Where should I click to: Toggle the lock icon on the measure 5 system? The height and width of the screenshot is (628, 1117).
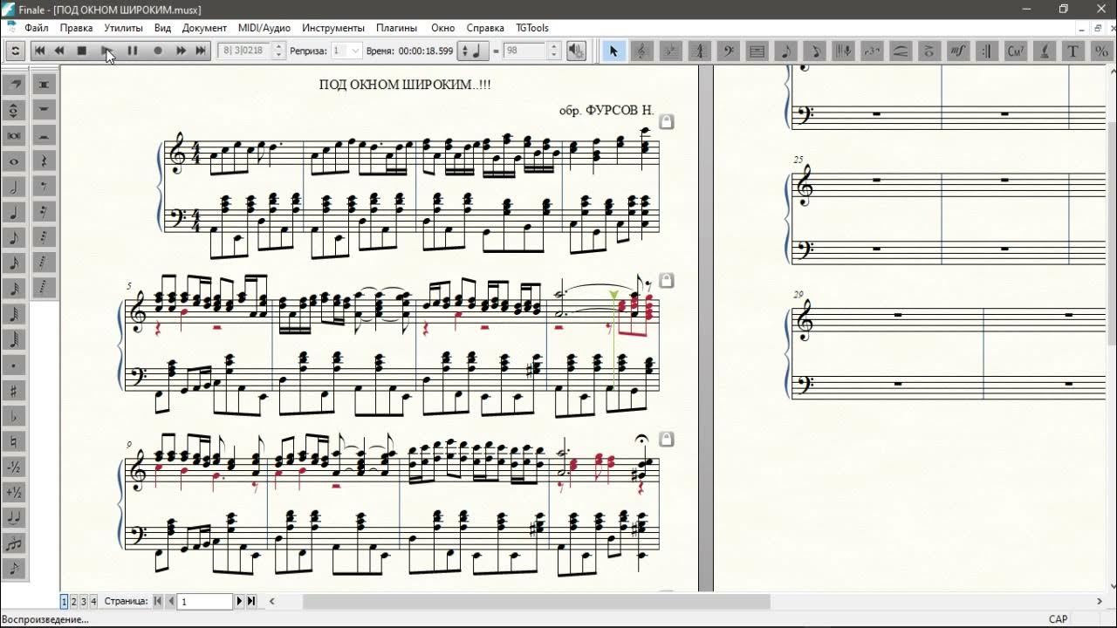click(667, 281)
